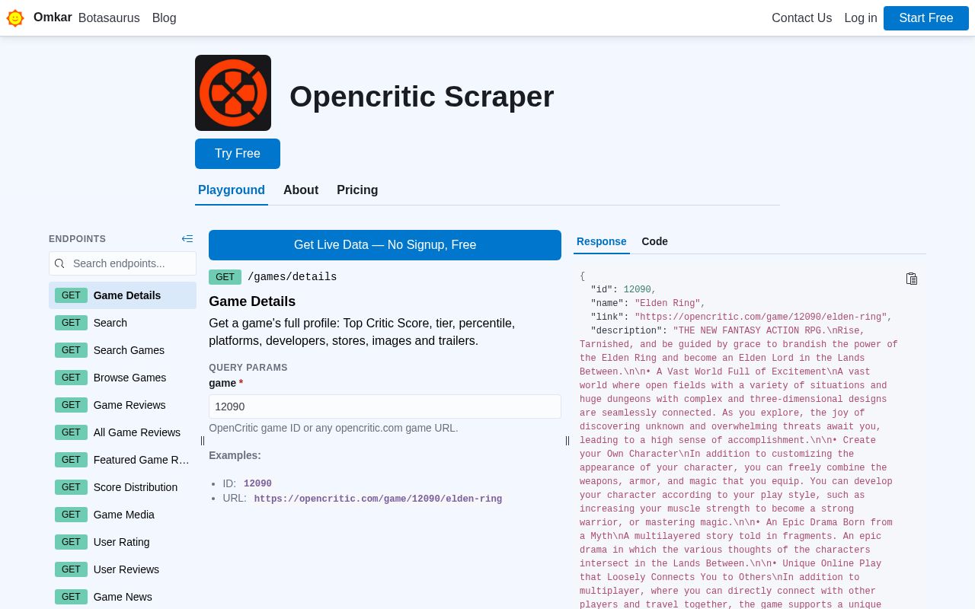Open the Score Distribution endpoint
975x609 pixels.
[123, 487]
